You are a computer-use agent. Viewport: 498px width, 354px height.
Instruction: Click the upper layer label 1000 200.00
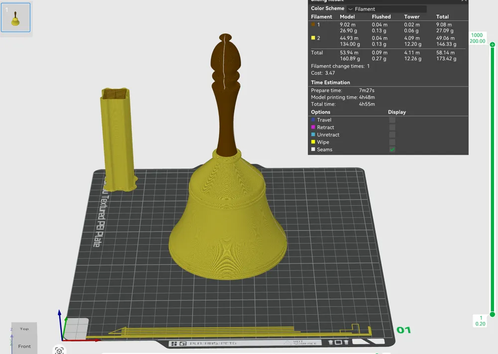478,38
